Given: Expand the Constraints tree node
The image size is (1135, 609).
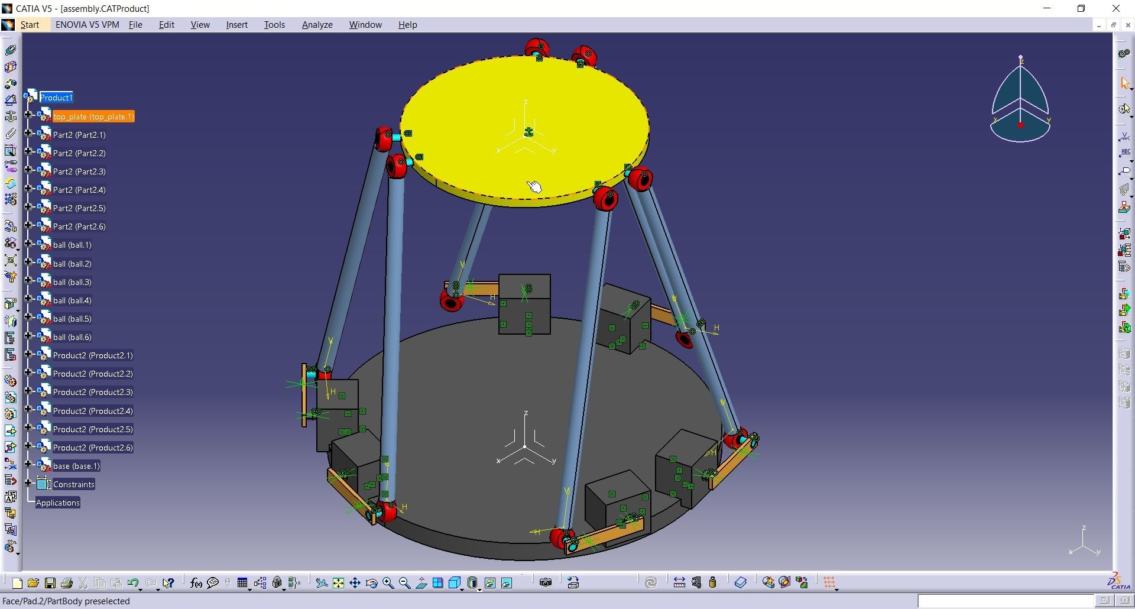Looking at the screenshot, I should point(28,483).
